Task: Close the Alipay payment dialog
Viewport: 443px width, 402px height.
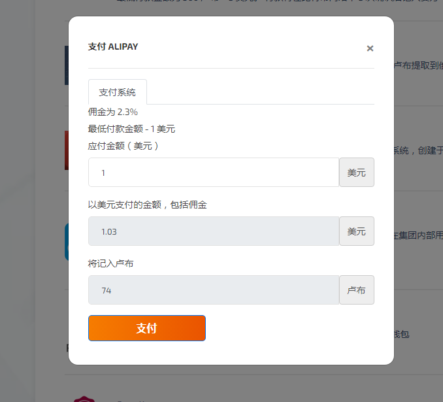Action: click(x=370, y=48)
